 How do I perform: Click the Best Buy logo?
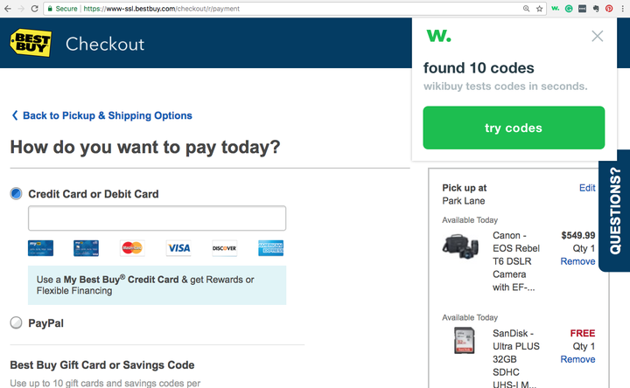31,43
